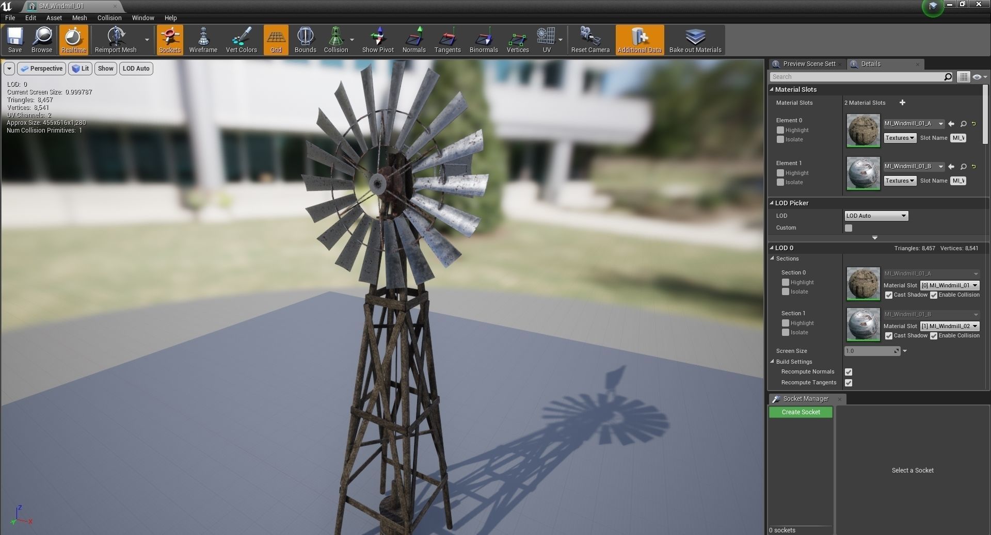Click Reset Camera in toolbar
The height and width of the screenshot is (535, 991).
590,40
